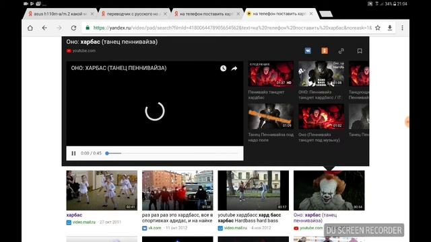Click 'раз раз раз это хардбасс' title link
Image resolution: width=431 pixels, height=242 pixels.
coord(178,218)
